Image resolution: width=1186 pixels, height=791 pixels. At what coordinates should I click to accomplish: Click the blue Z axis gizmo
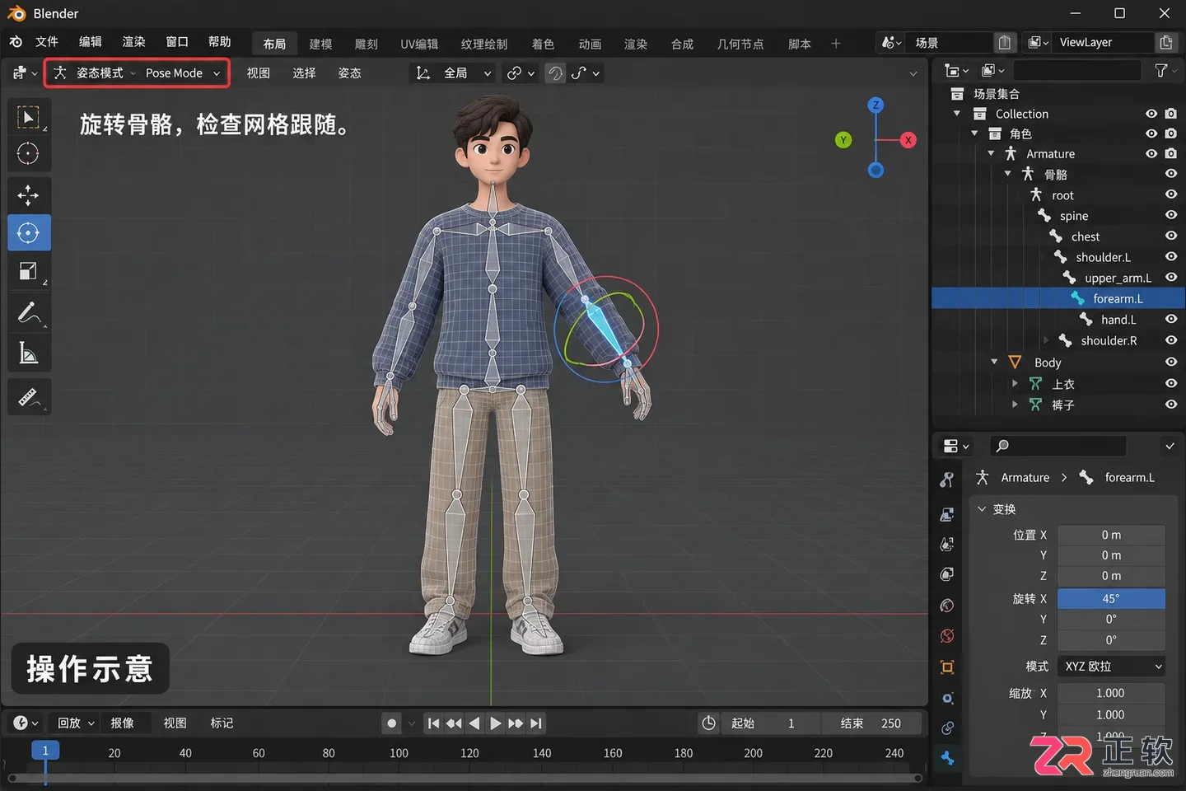click(x=875, y=105)
